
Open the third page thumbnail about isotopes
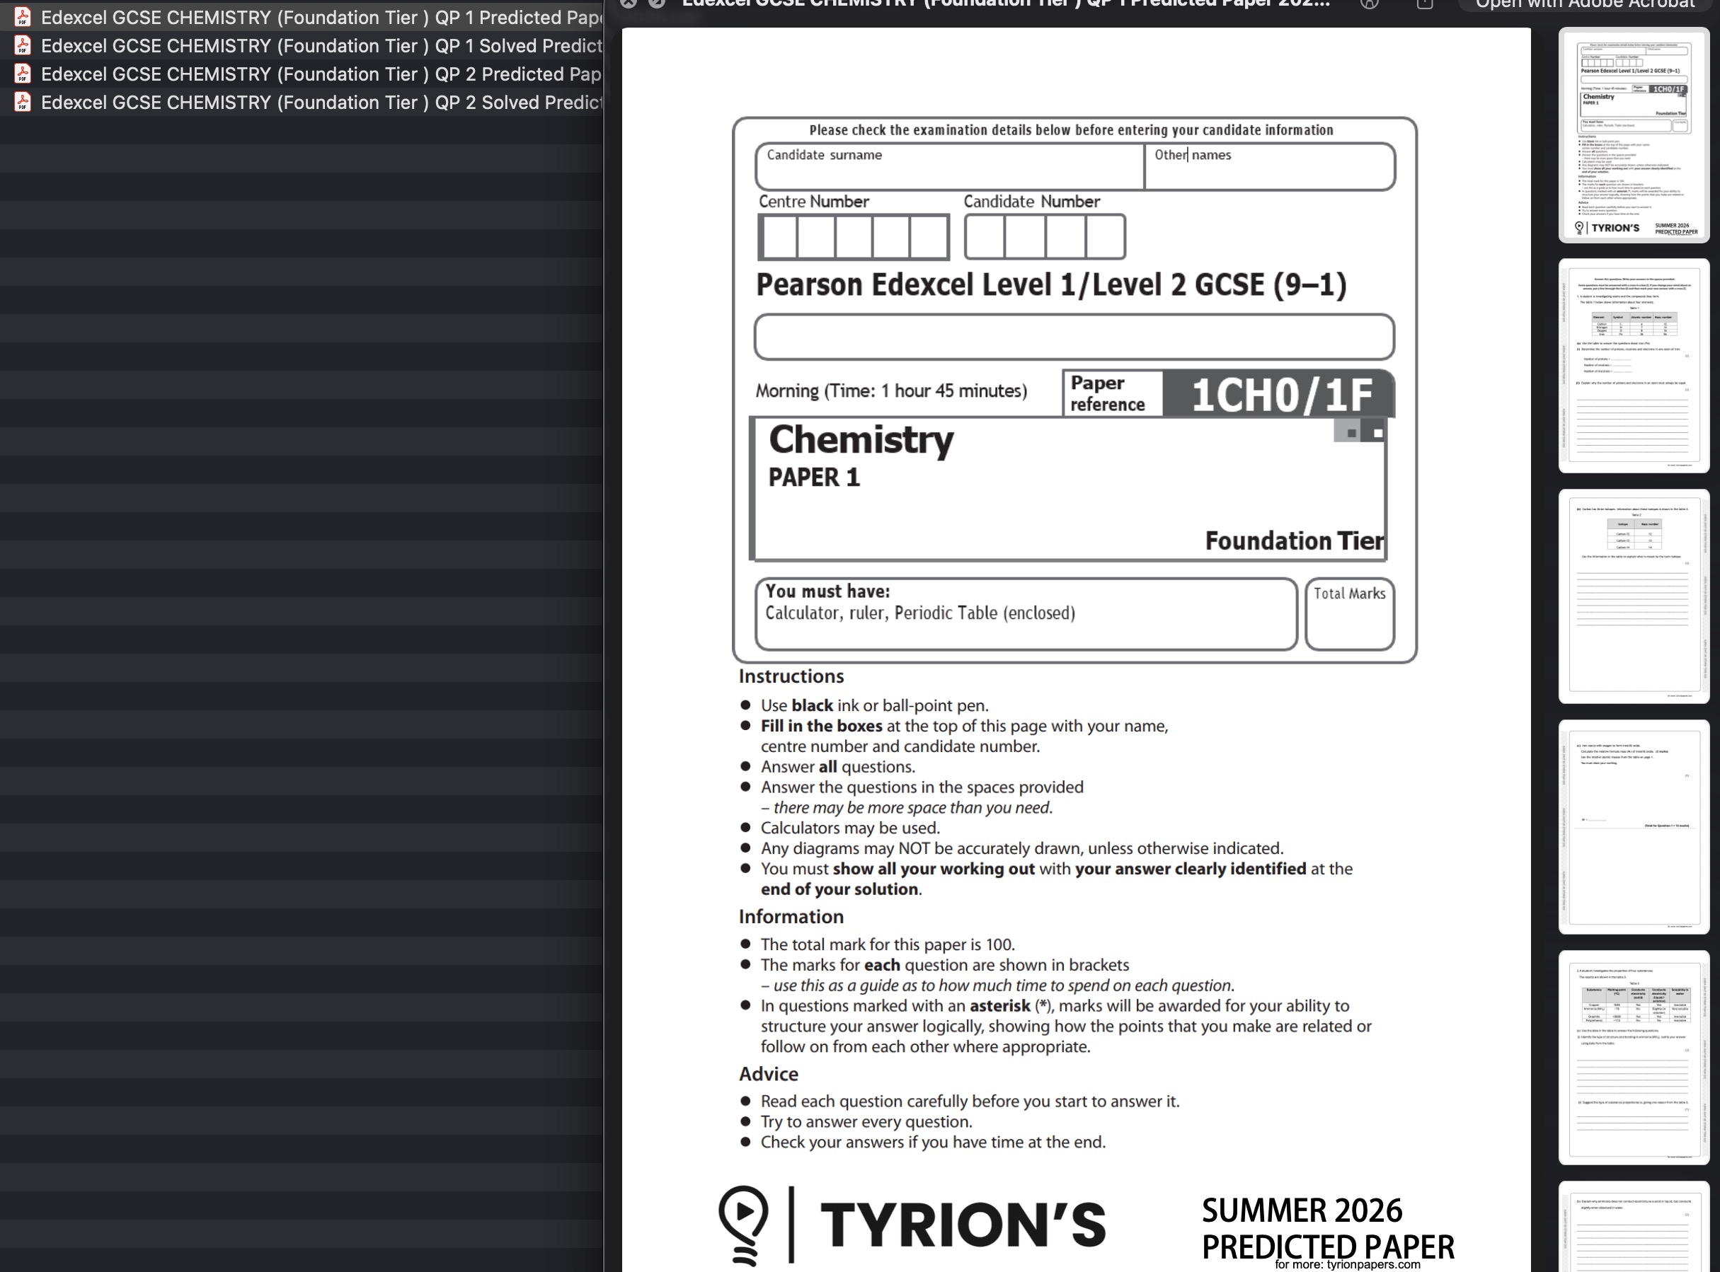click(x=1633, y=596)
